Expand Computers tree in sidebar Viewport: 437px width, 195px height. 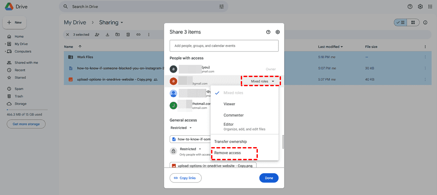[x=5, y=51]
